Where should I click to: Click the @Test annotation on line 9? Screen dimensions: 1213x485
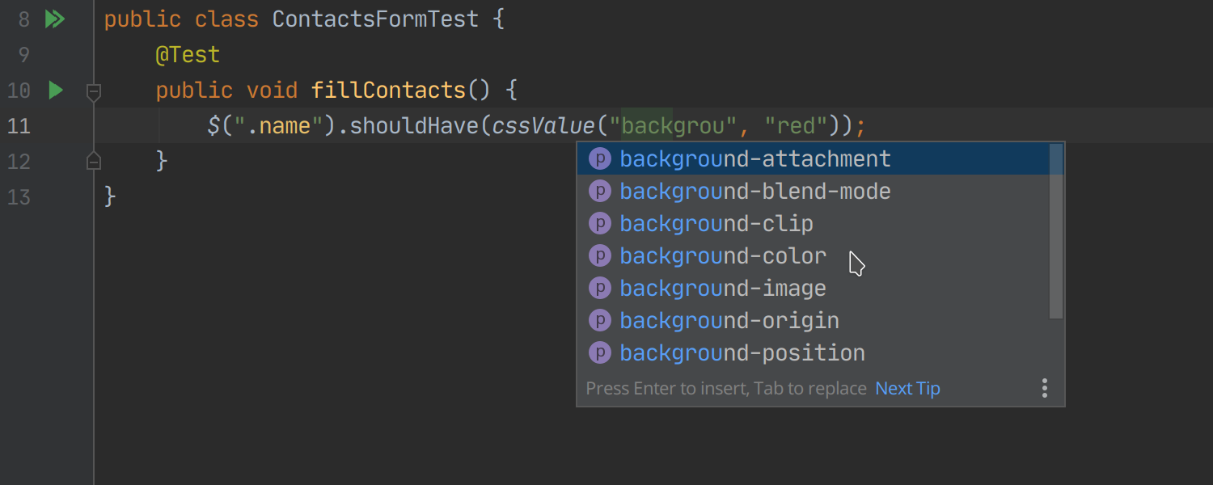(188, 54)
